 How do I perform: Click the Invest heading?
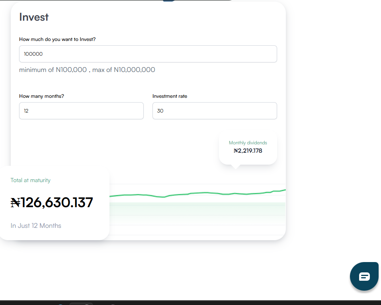coord(33,17)
